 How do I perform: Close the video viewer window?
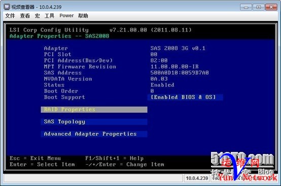pyautogui.click(x=271, y=7)
